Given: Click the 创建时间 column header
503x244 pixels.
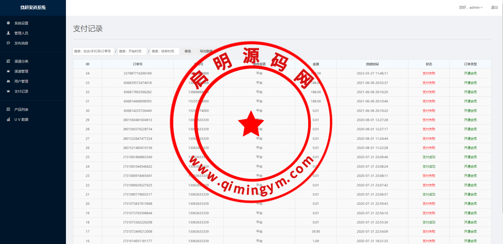Looking at the screenshot, I should click(x=372, y=64).
